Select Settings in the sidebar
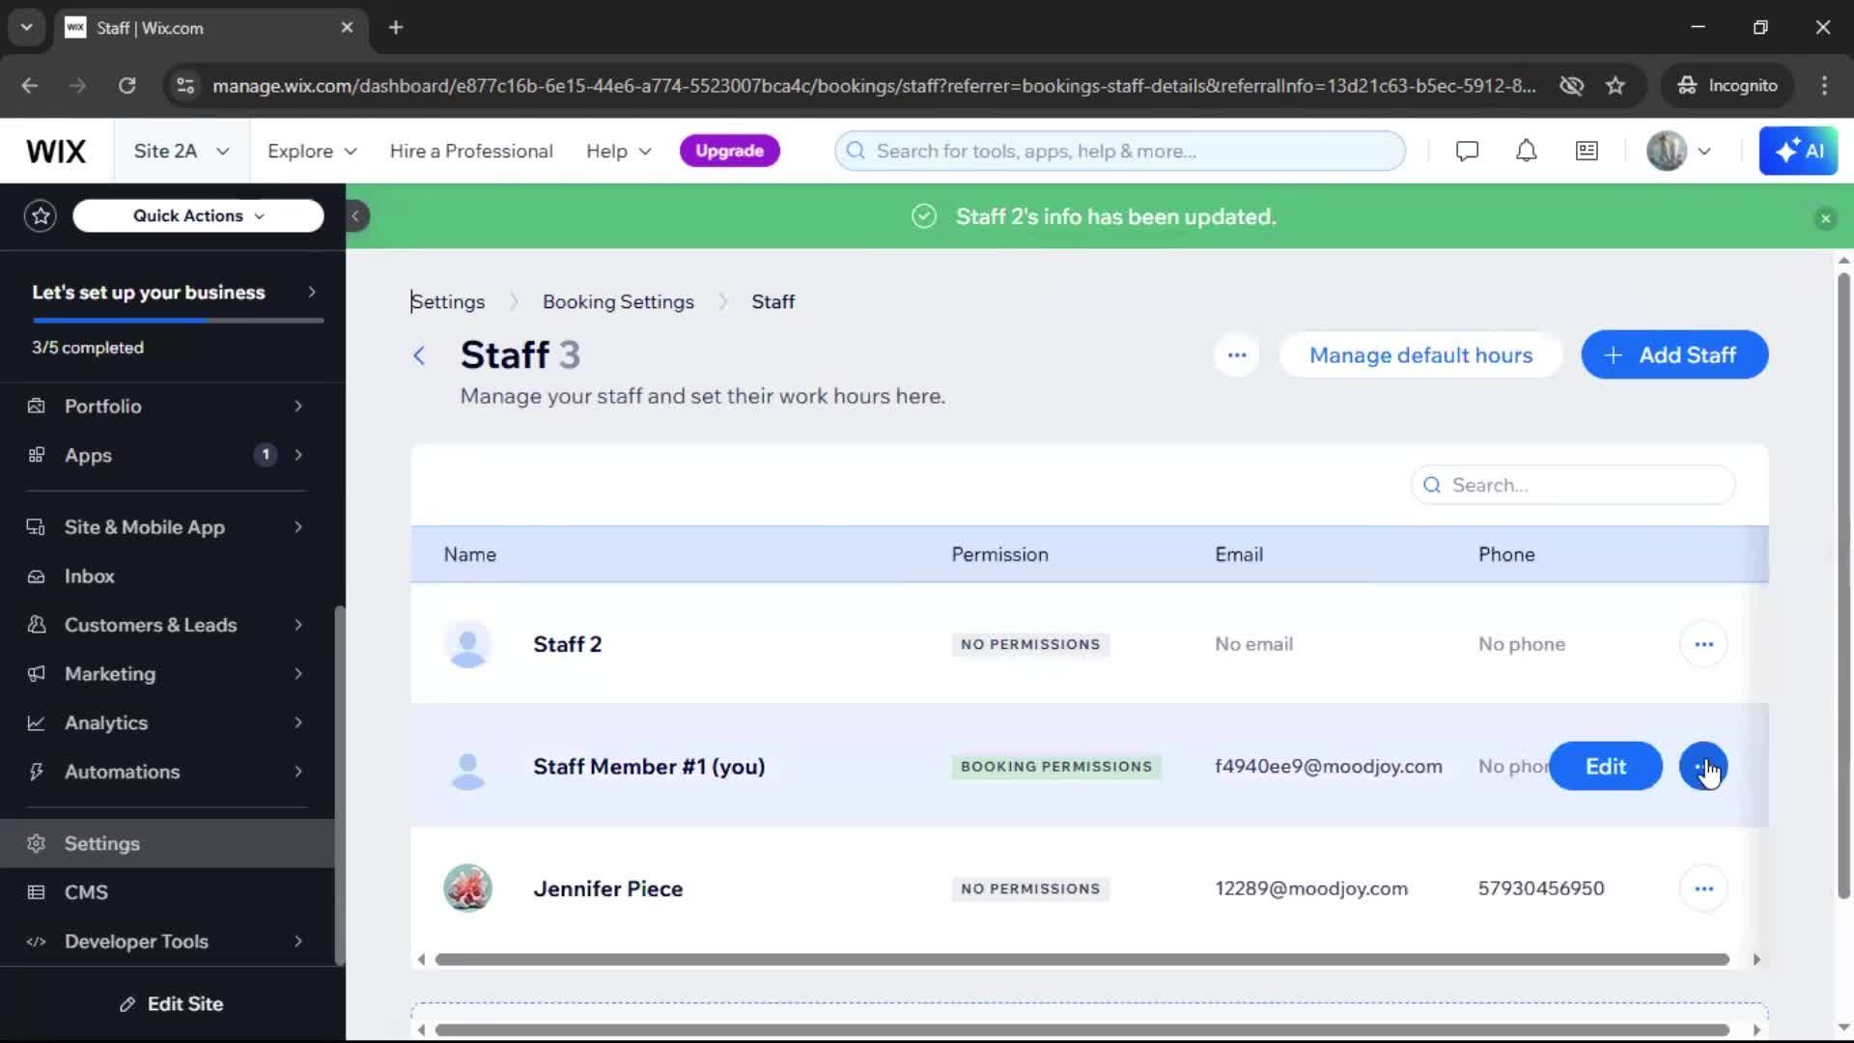 click(166, 844)
